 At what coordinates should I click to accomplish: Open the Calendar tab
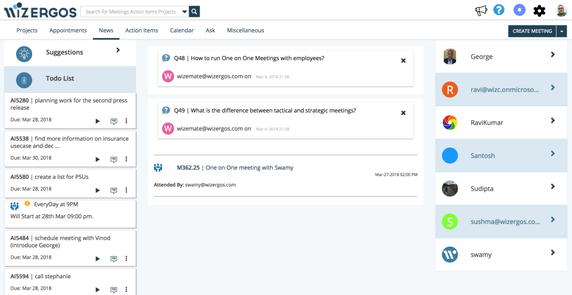tap(182, 30)
